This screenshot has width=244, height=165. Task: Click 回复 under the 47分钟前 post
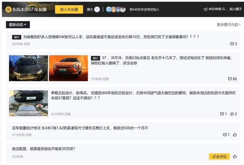click(x=29, y=135)
